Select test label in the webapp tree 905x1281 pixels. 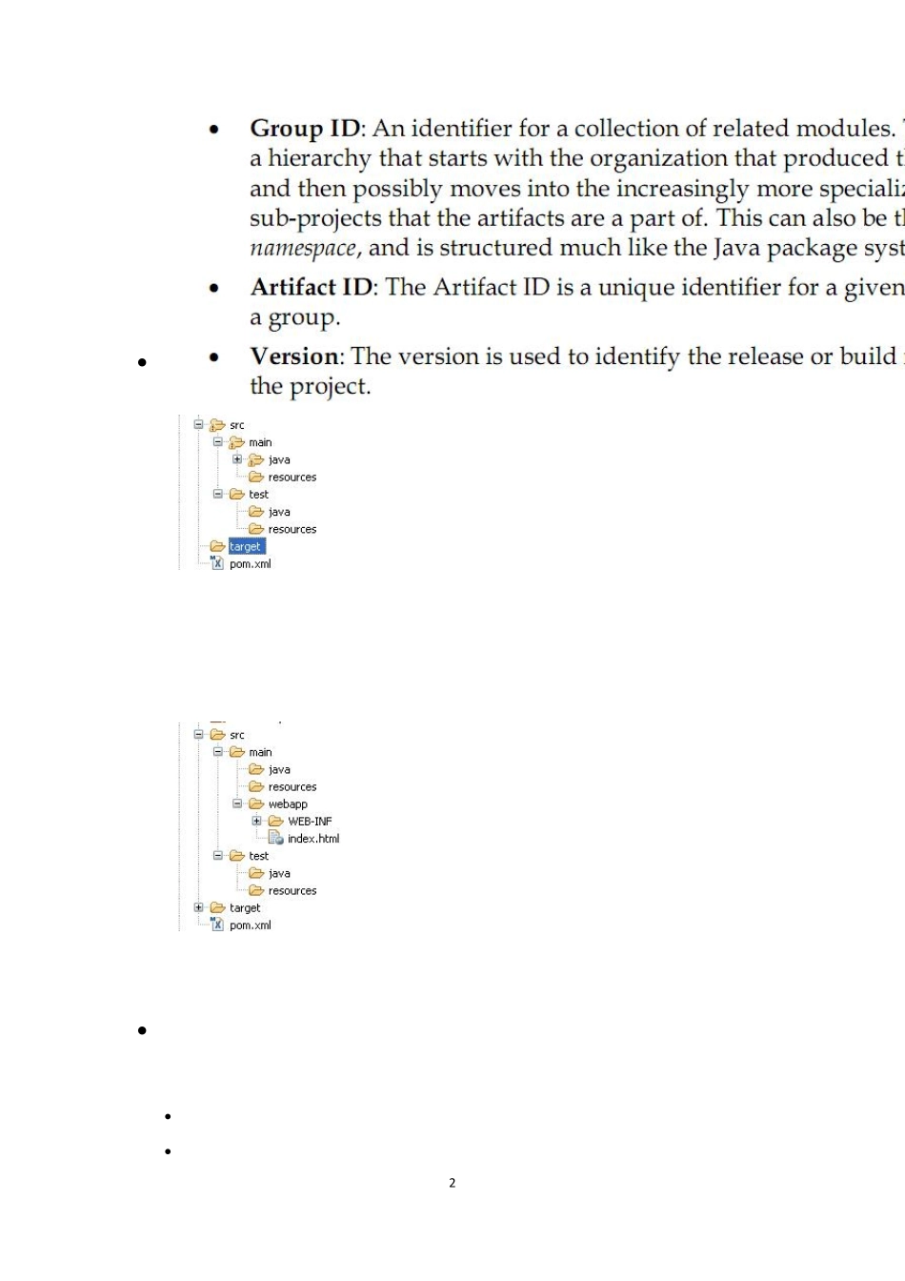tap(259, 856)
